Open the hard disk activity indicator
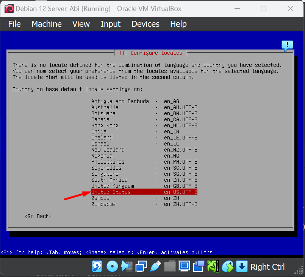Screen dimensions: 305x277 click(x=97, y=266)
